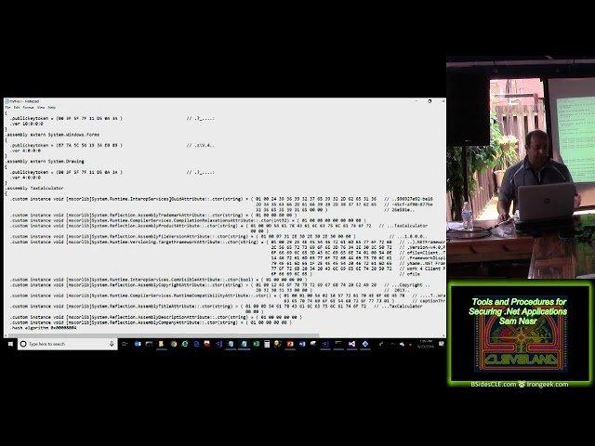Open the Action Center notifications icon
Image resolution: width=595 pixels, height=446 pixels.
pyautogui.click(x=439, y=343)
